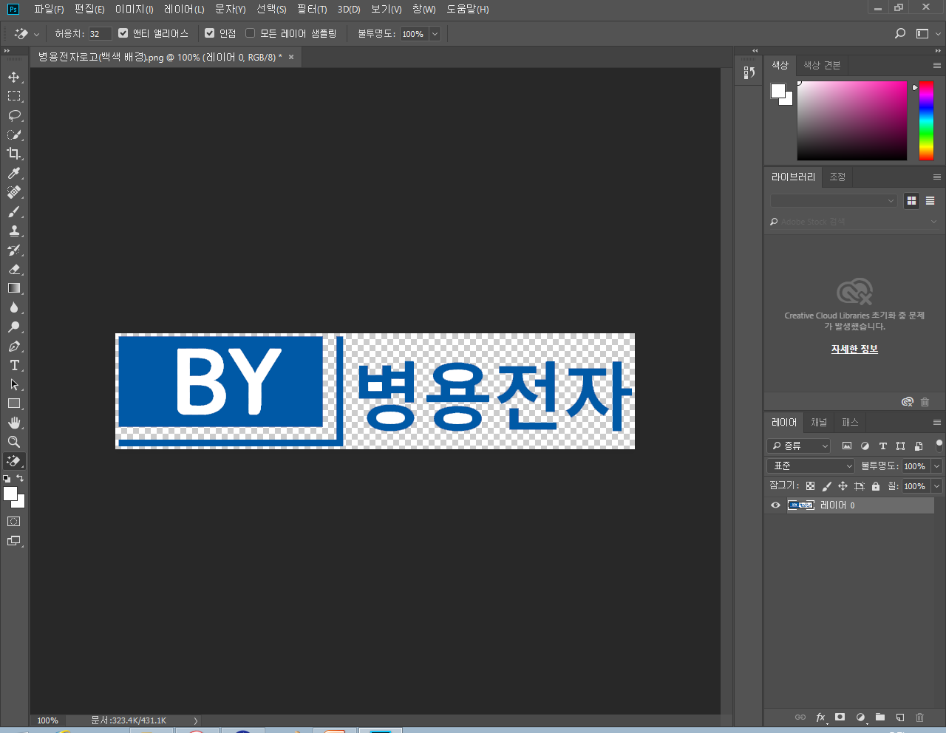Screen dimensions: 946x733
Task: Click the highlighted Magic Eraser tool
Action: click(x=14, y=461)
